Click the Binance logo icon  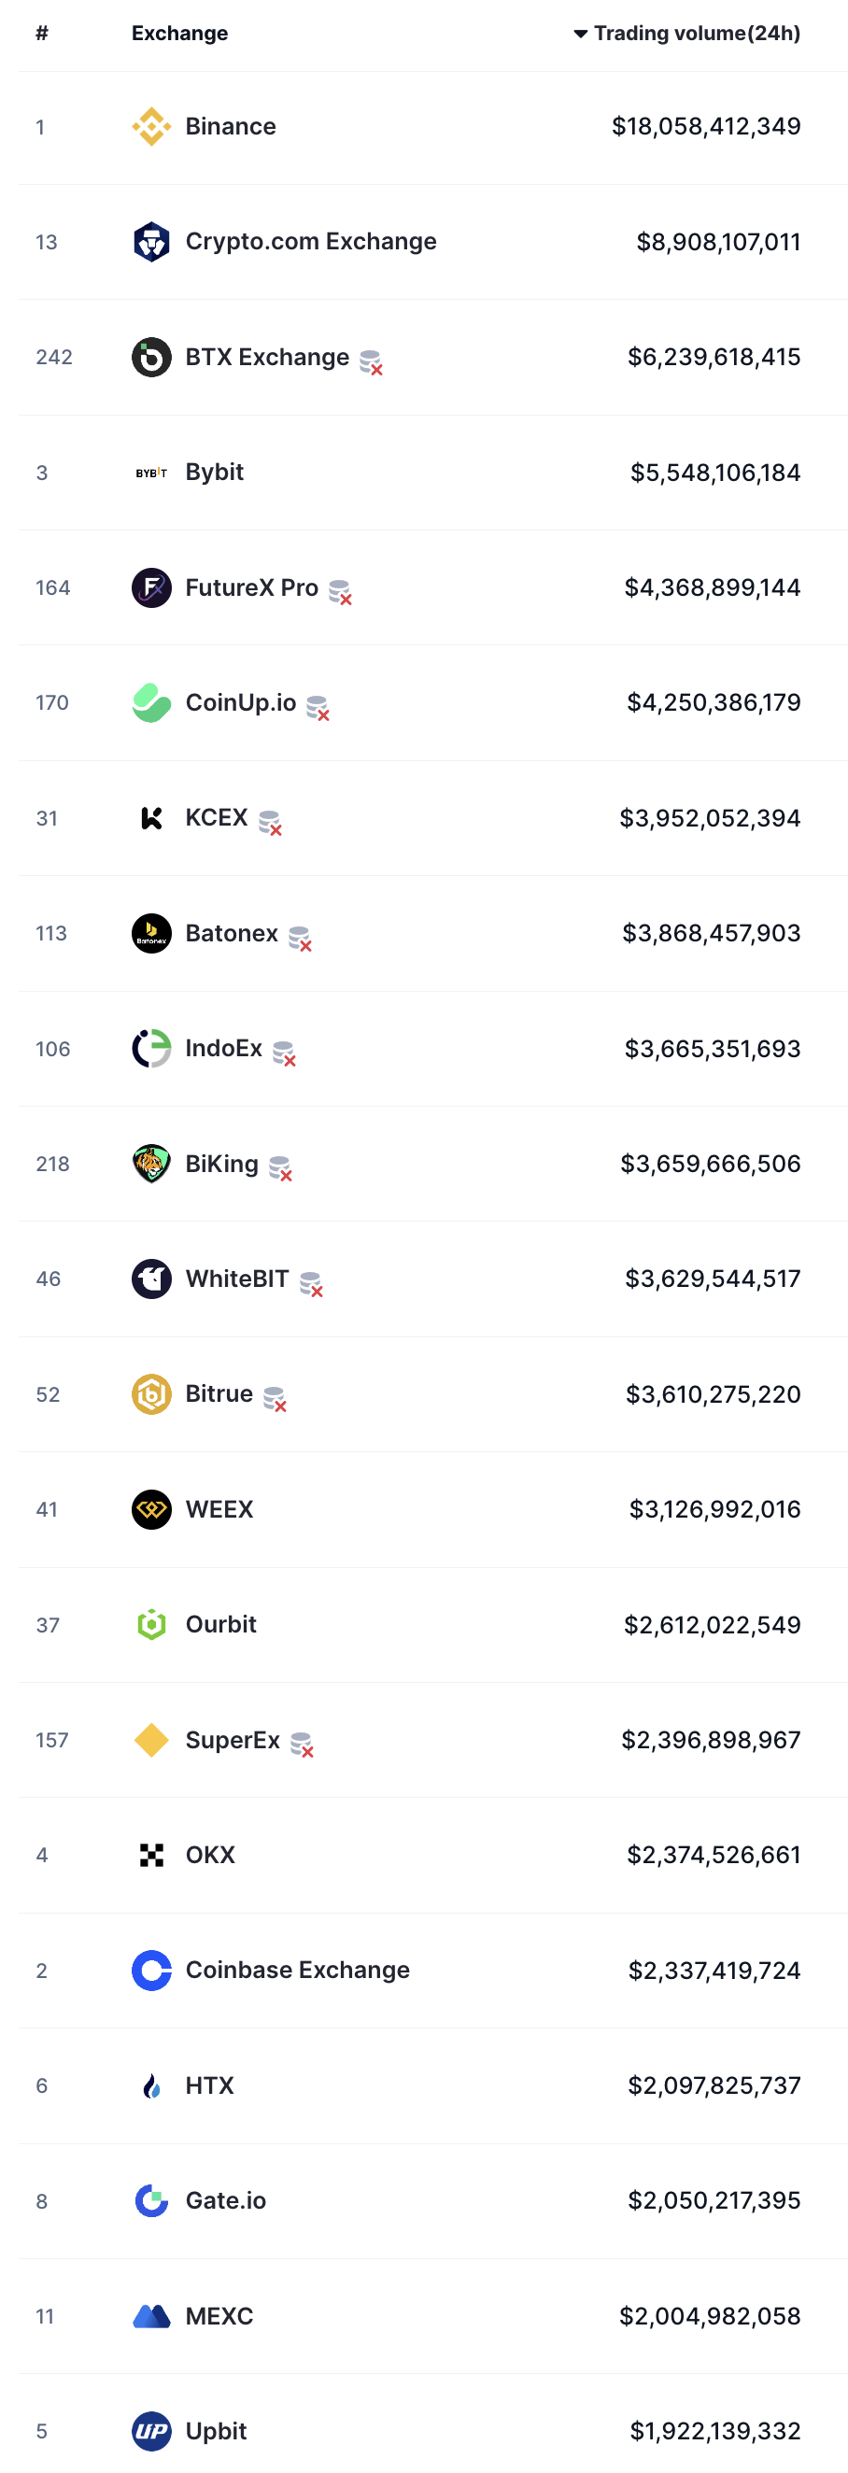[150, 127]
